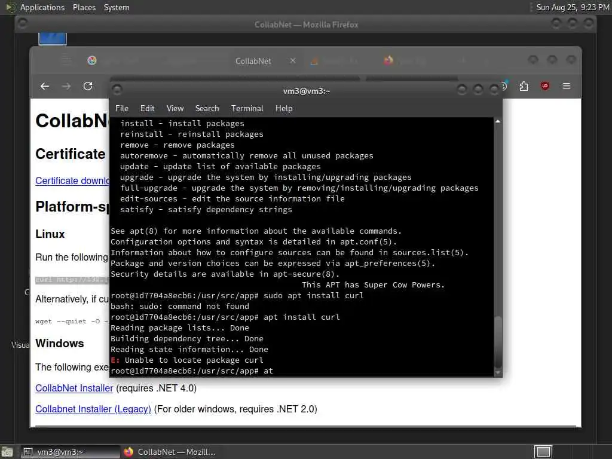This screenshot has height=459, width=612.
Task: Open the terminal File menu
Action: click(x=122, y=109)
